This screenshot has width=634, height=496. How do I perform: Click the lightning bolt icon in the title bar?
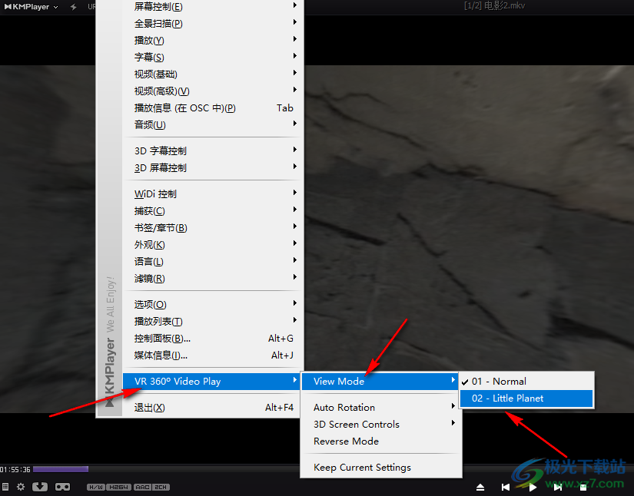click(73, 6)
